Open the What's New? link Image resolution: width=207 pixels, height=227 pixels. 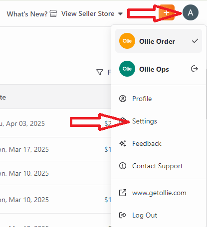pos(27,14)
